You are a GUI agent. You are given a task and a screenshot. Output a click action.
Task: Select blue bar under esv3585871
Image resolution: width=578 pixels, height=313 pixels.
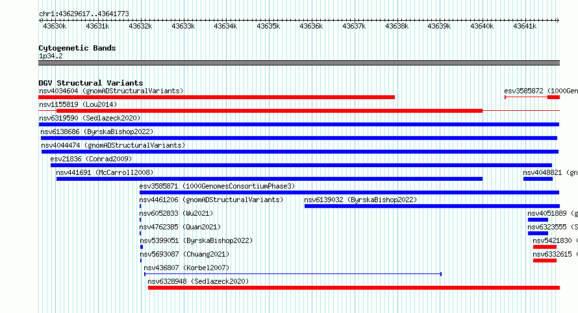click(x=349, y=192)
